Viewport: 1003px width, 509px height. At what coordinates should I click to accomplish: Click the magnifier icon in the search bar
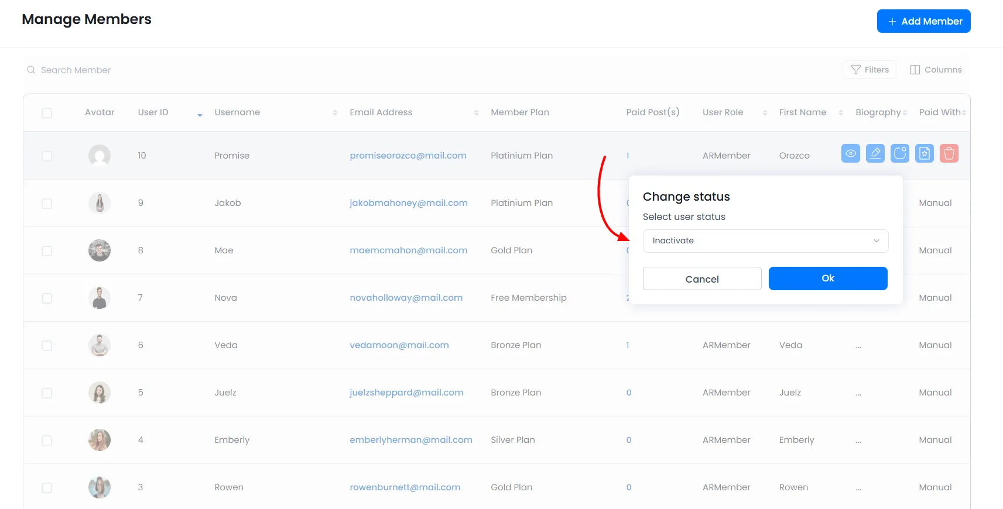(x=31, y=70)
